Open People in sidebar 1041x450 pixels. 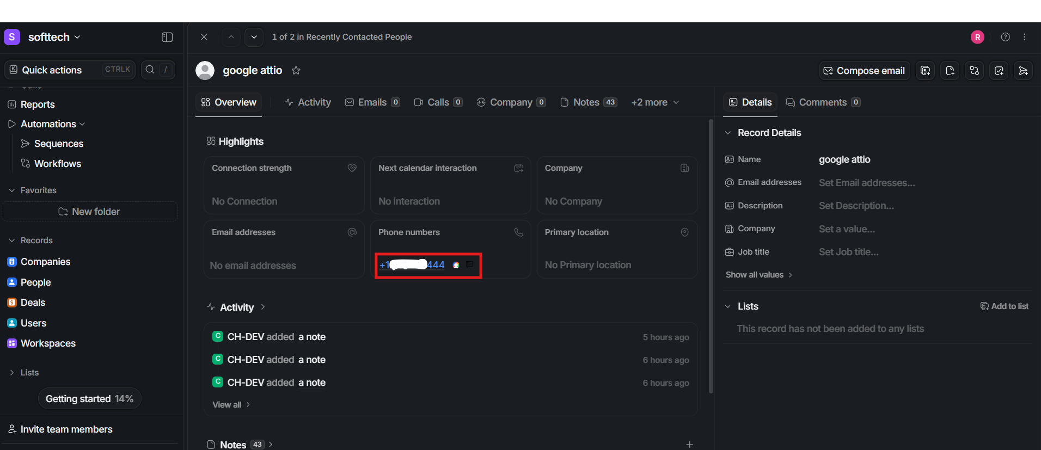pos(35,282)
